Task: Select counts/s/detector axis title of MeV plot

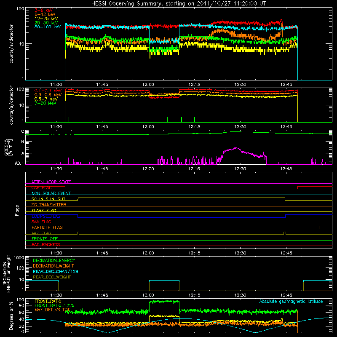Action: [11, 105]
